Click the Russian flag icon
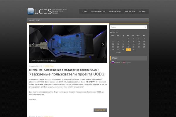This screenshot has width=176, height=117. [113, 62]
